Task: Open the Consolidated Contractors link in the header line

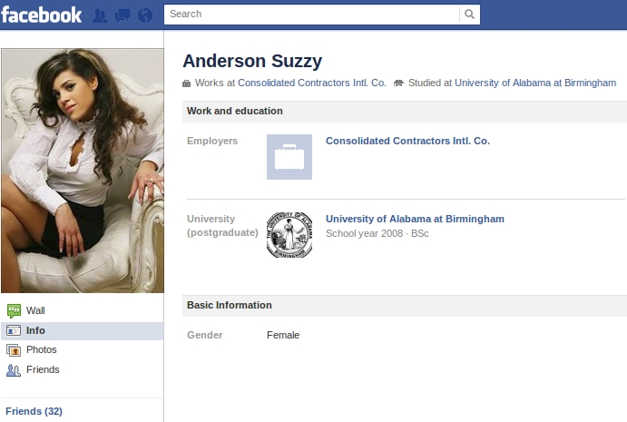Action: 312,83
